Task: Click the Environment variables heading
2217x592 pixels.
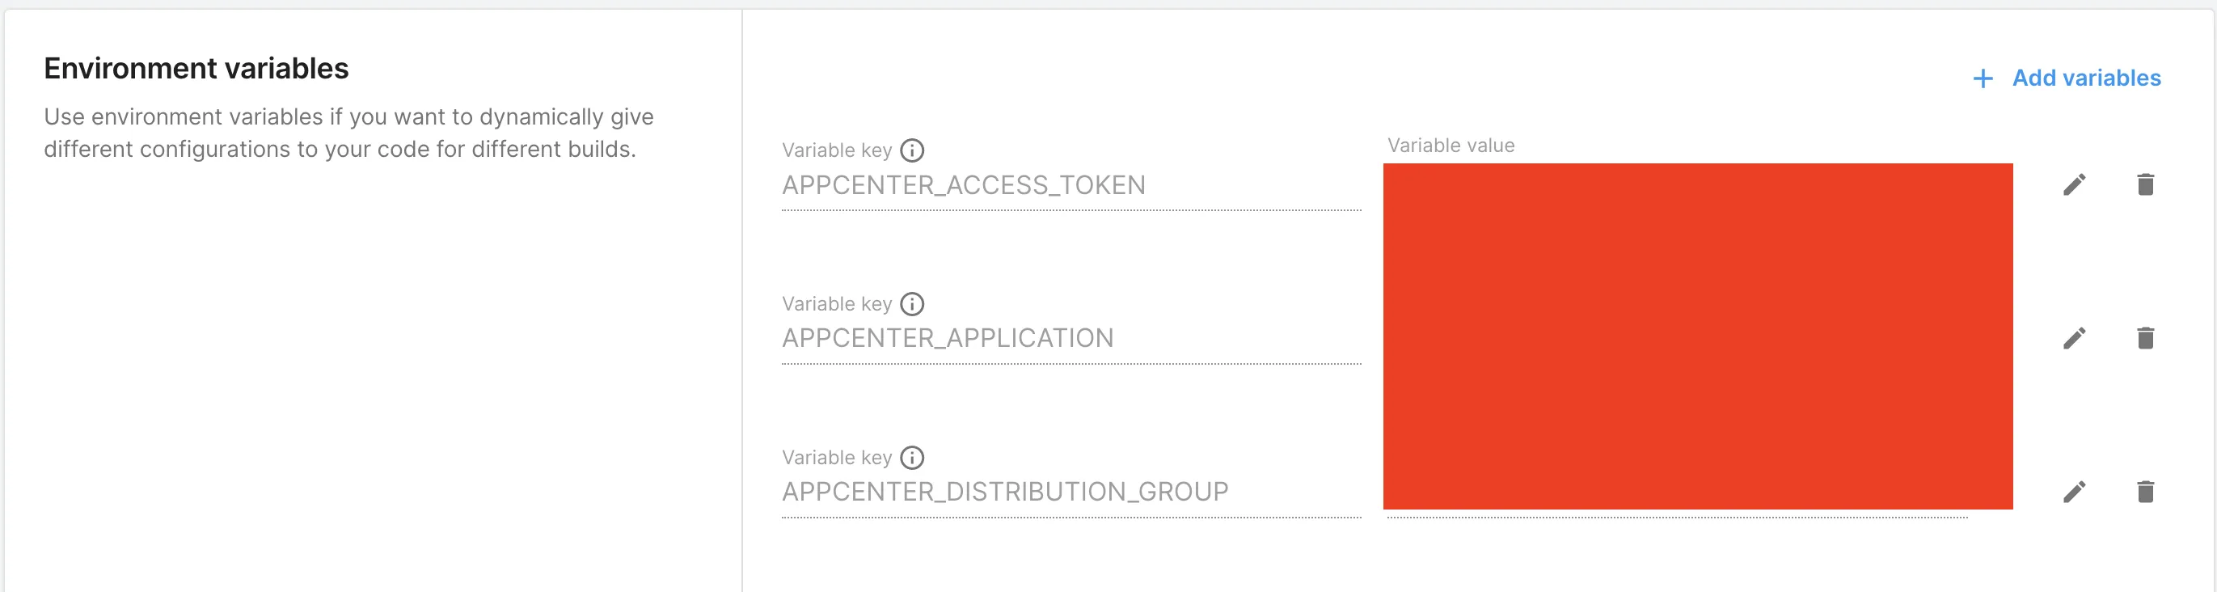Action: pyautogui.click(x=196, y=68)
